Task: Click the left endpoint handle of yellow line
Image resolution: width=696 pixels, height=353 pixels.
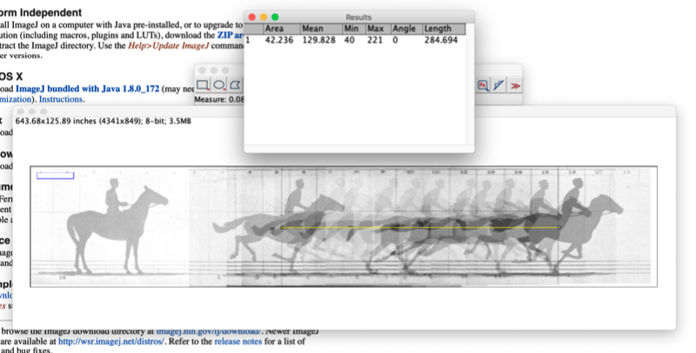Action: click(x=282, y=228)
